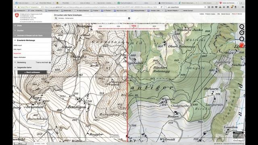Click the red vertical compare swipe line

127,85
